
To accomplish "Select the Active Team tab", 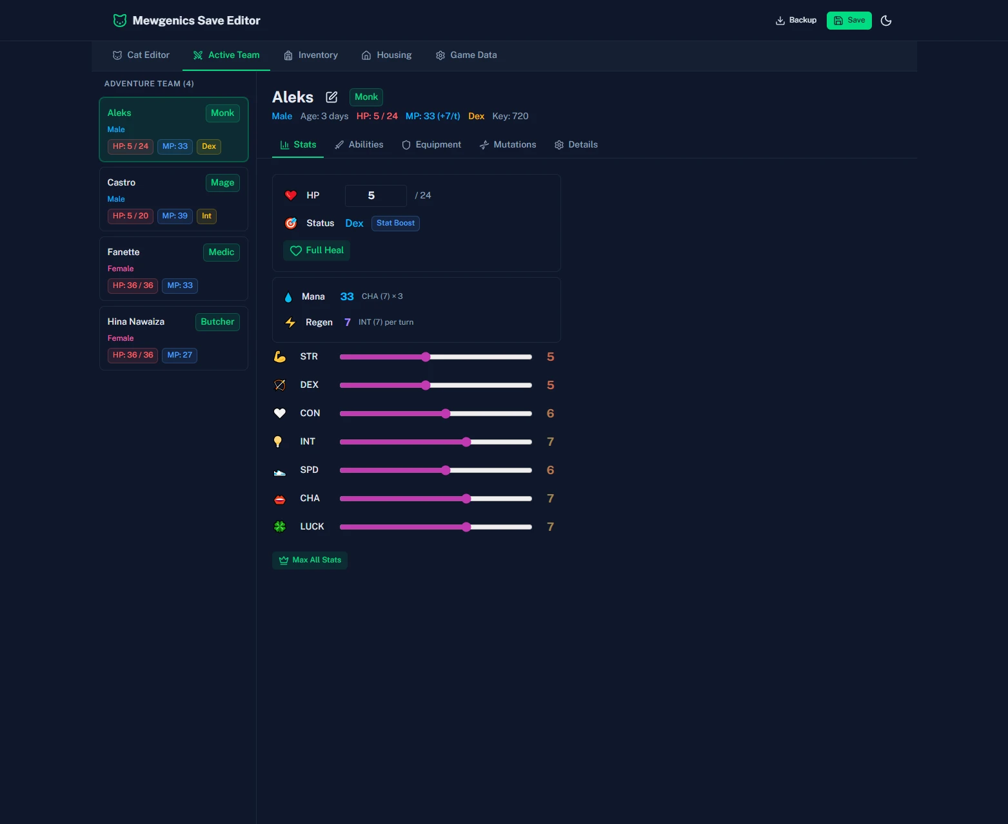I will coord(226,55).
